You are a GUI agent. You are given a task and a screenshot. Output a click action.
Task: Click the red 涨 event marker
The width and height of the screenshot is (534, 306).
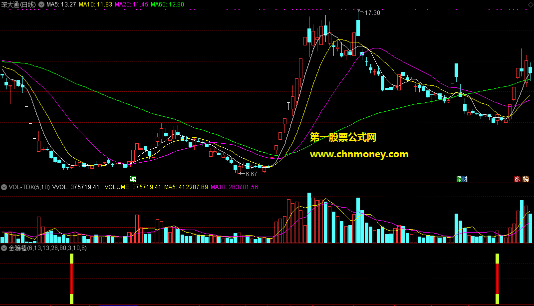[x=517, y=179]
